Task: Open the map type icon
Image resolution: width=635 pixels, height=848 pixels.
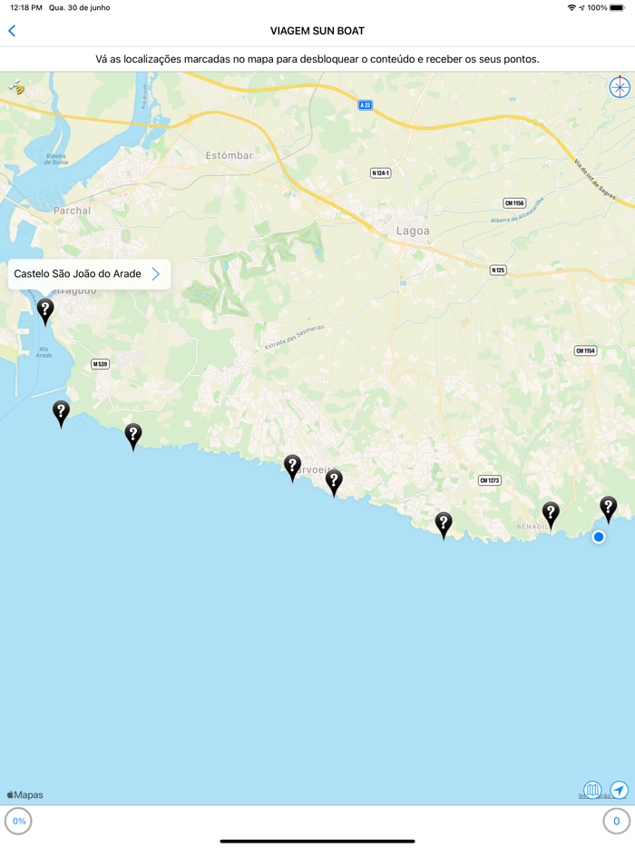Action: [592, 790]
